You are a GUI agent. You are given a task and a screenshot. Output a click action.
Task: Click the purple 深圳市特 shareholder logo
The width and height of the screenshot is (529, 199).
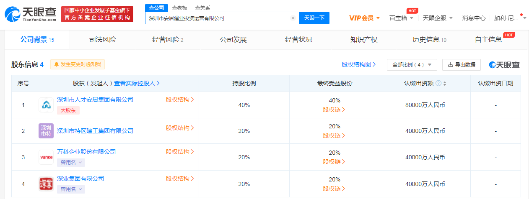coord(46,131)
